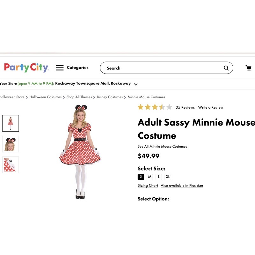Select size S
Image resolution: width=255 pixels, height=255 pixels.
[141, 177]
